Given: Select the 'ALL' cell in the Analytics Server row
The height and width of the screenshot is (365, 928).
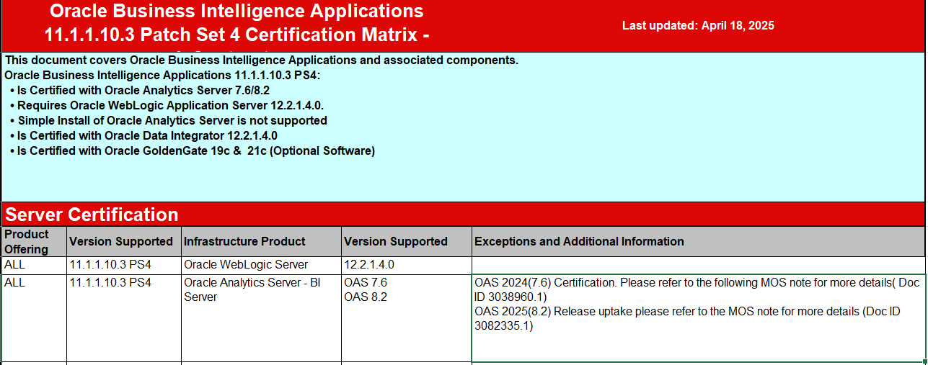Looking at the screenshot, I should 34,317.
